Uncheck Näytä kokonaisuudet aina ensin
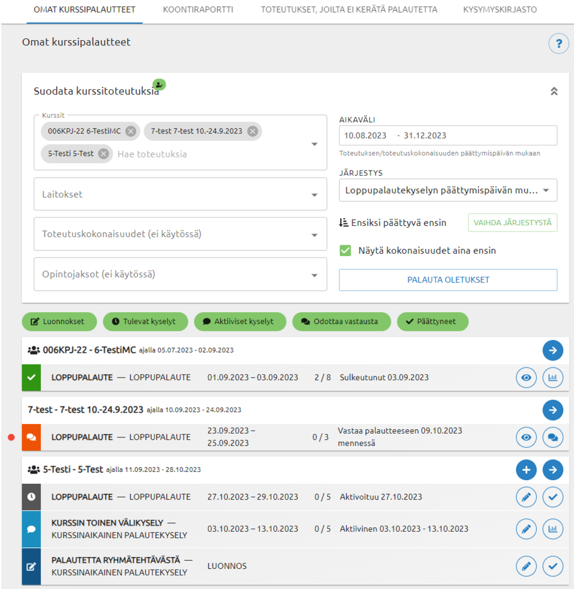This screenshot has height=589, width=574. [346, 250]
